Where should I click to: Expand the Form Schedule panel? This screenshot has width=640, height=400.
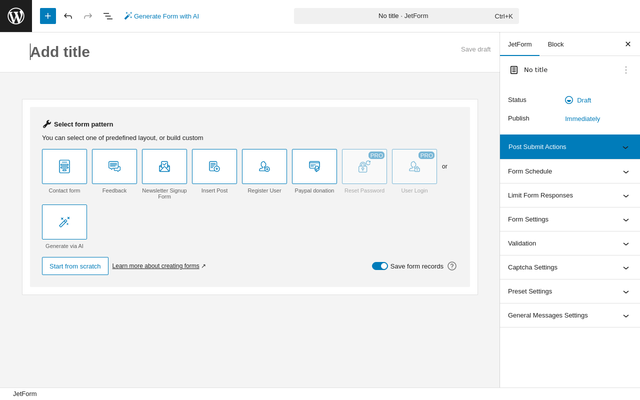pyautogui.click(x=570, y=171)
